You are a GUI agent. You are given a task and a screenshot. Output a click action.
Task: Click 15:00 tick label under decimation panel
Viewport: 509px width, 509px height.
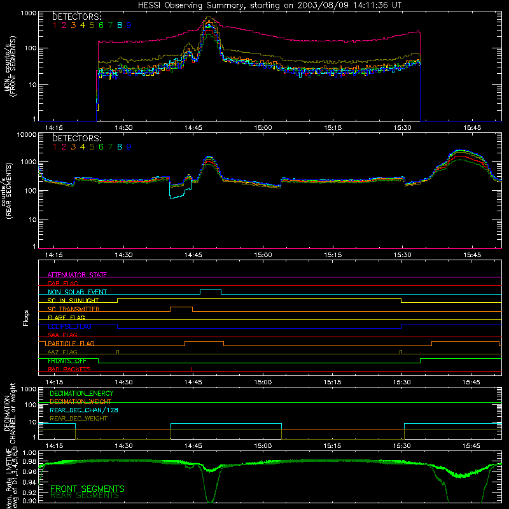click(263, 446)
